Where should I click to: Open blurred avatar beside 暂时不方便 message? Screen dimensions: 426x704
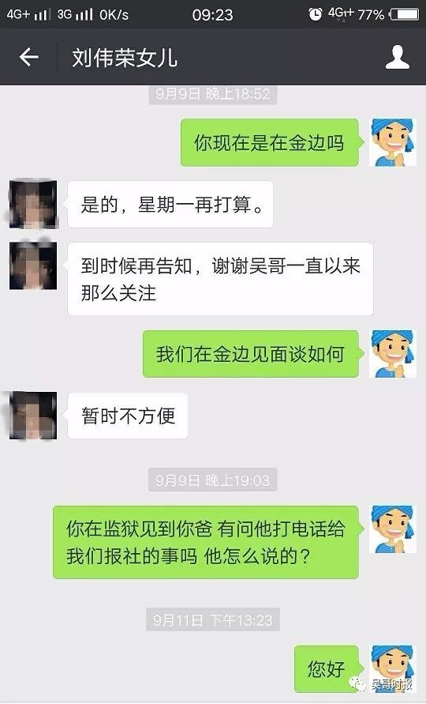33,416
